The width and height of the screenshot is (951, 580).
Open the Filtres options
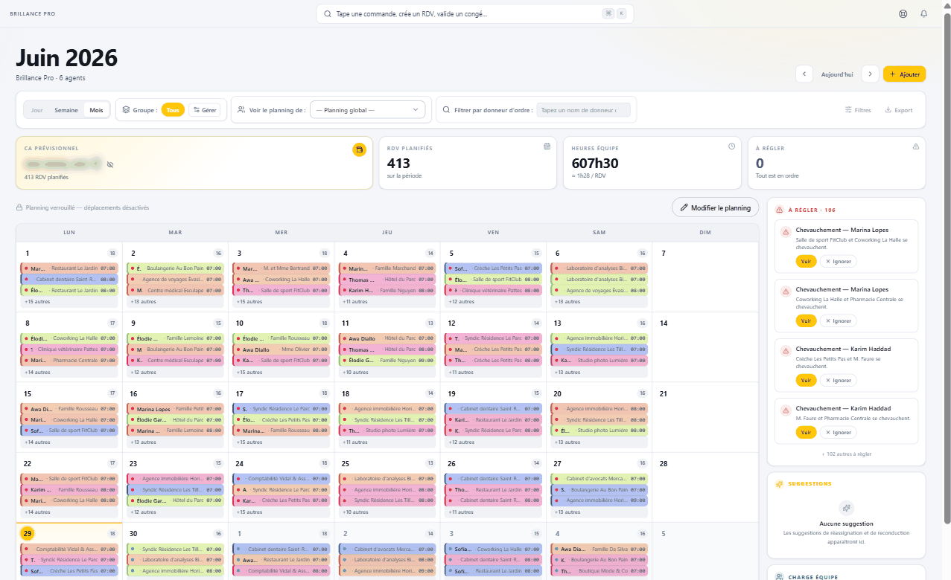click(x=858, y=110)
